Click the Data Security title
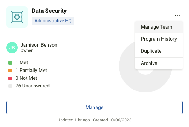This screenshot has height=127, width=189. tap(49, 11)
